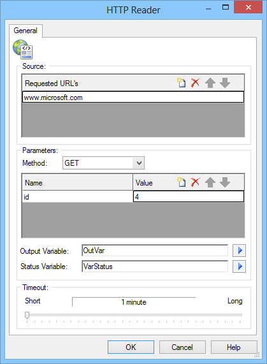
Task: Move URL up in Requested URL's list
Action: click(x=210, y=83)
